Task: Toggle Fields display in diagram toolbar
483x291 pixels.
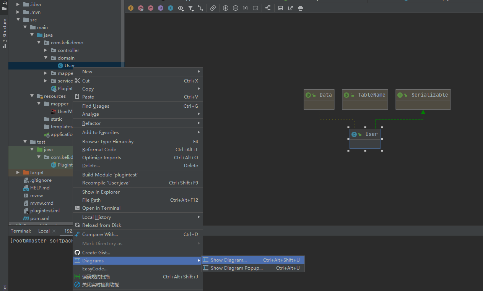Action: [131, 8]
